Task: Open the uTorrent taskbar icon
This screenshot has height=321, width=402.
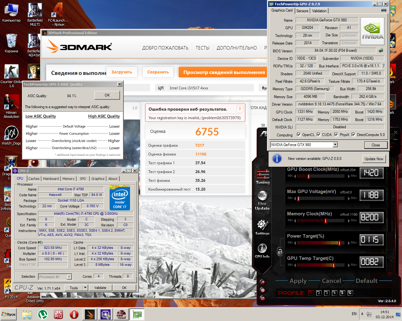Action: (43, 314)
